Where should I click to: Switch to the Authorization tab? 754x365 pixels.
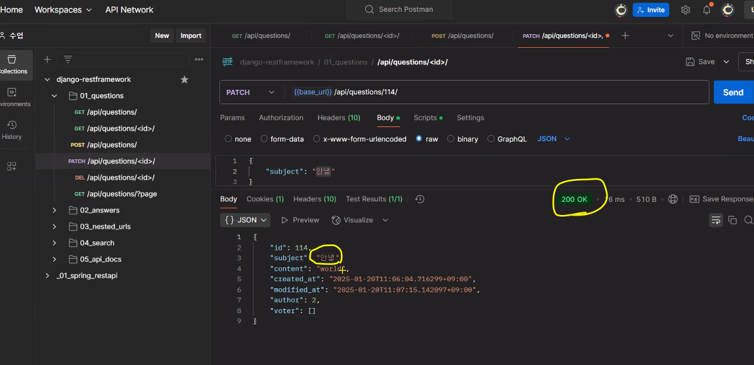[281, 117]
